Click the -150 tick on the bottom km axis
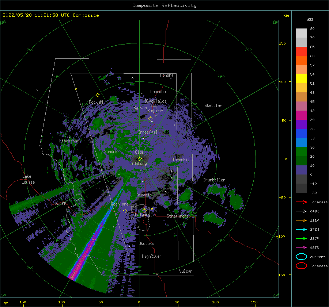The image size is (329, 307). tap(22, 302)
